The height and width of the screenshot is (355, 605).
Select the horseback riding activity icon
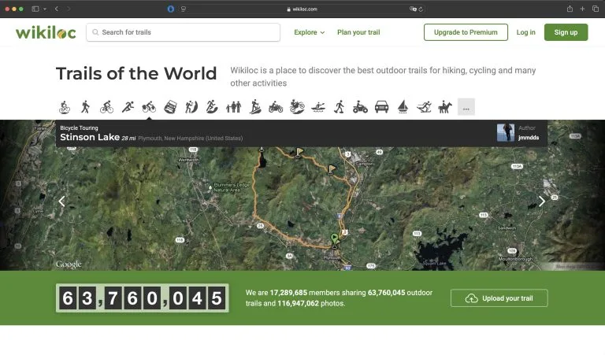click(x=445, y=107)
